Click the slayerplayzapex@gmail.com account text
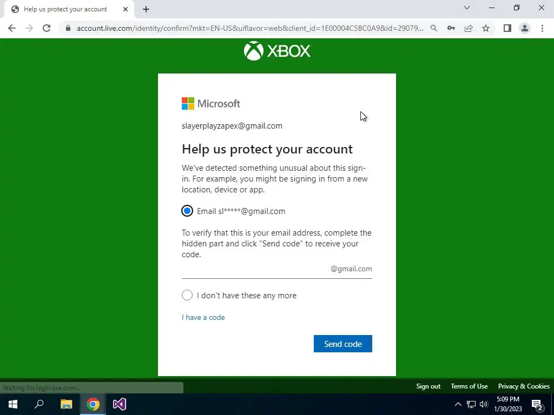Viewport: 554px width, 415px height. (x=232, y=126)
